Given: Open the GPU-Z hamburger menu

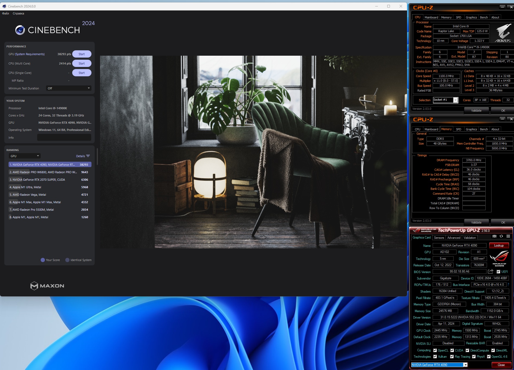Looking at the screenshot, I should [508, 236].
